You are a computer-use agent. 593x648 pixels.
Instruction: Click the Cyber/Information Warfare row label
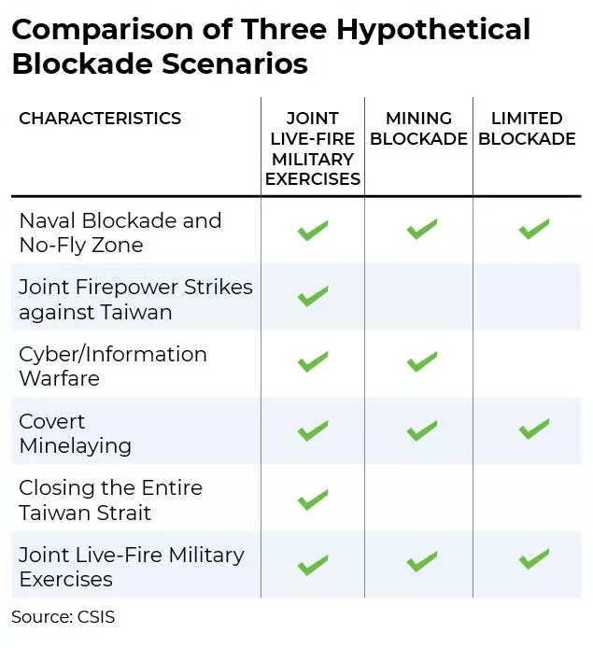[113, 366]
